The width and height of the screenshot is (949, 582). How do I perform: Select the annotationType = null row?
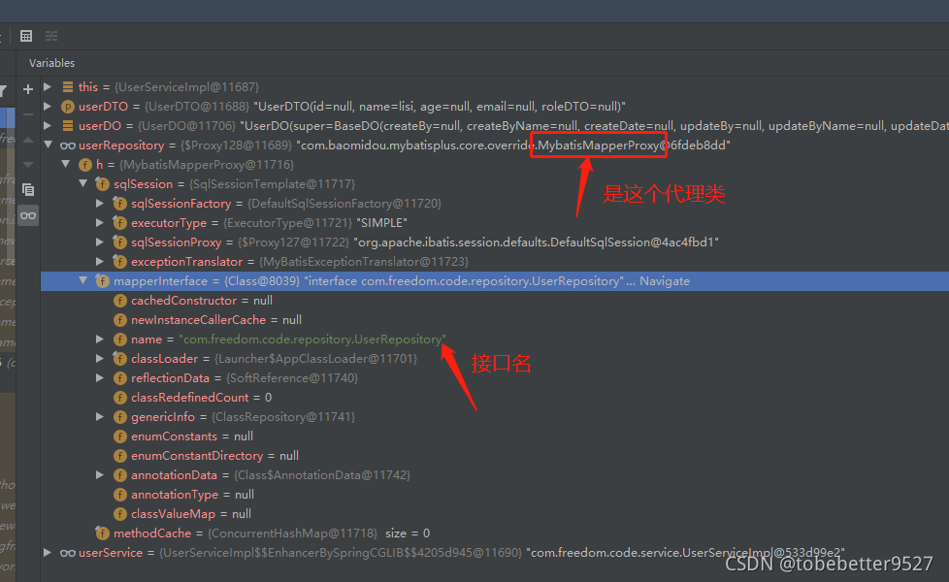point(495,495)
